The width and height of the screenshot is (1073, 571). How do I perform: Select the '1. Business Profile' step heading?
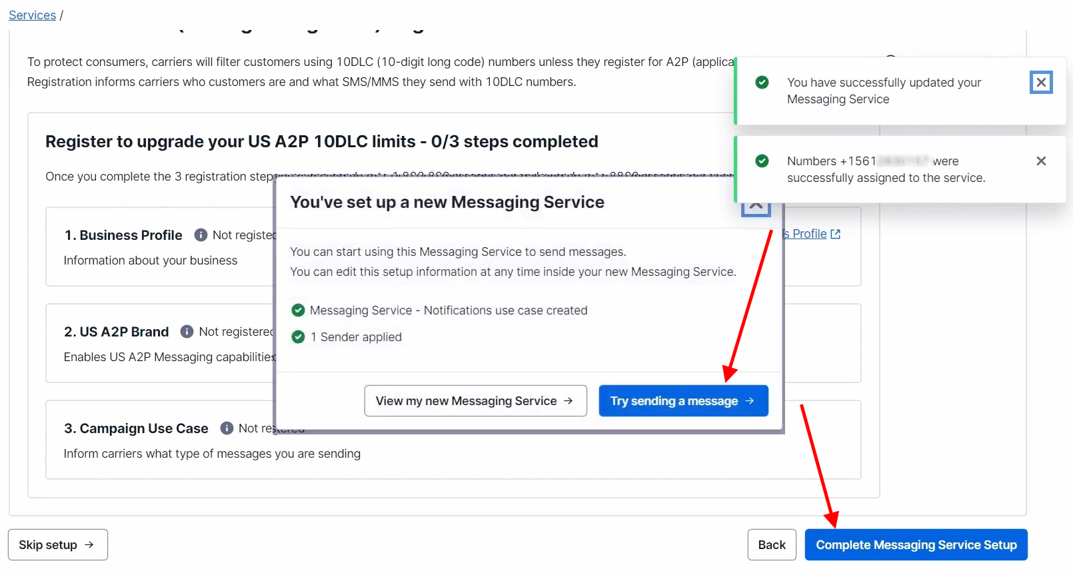tap(123, 235)
